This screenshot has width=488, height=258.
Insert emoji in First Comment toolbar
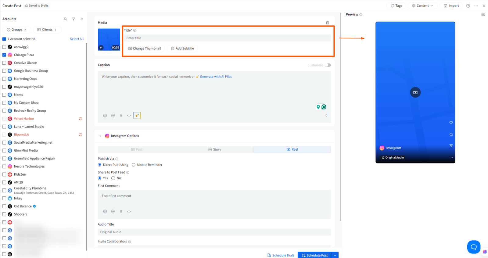105,211
